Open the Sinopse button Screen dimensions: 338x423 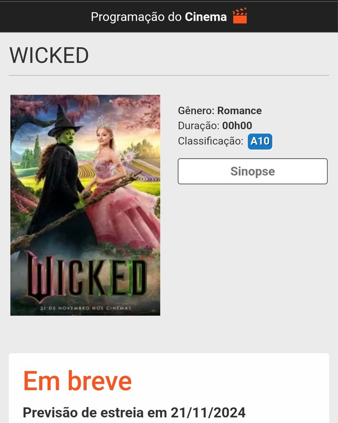pyautogui.click(x=253, y=171)
